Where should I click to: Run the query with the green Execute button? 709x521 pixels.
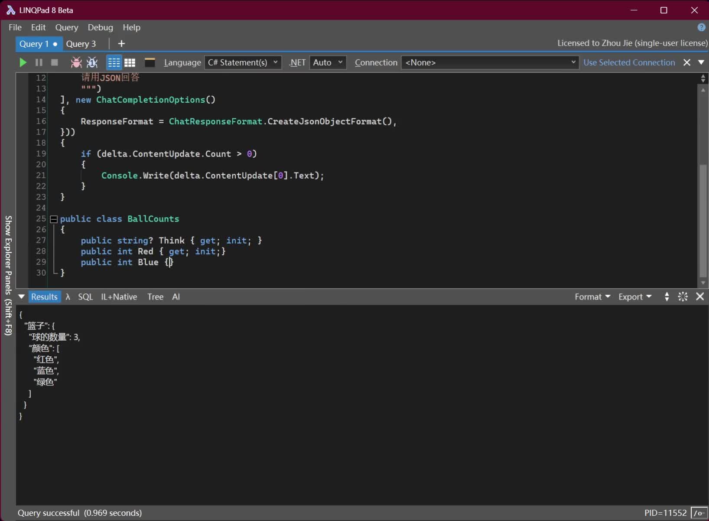coord(23,62)
